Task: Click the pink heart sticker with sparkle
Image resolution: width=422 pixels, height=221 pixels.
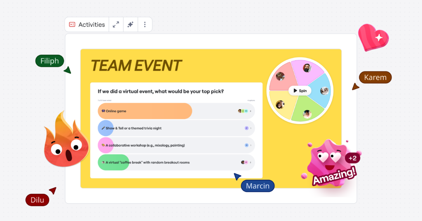Action: coord(373,37)
